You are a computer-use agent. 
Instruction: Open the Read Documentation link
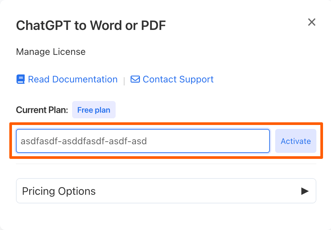point(73,79)
